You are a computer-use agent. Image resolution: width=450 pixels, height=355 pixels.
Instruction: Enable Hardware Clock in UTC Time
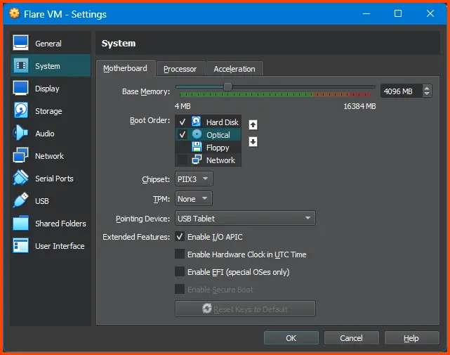(x=180, y=254)
